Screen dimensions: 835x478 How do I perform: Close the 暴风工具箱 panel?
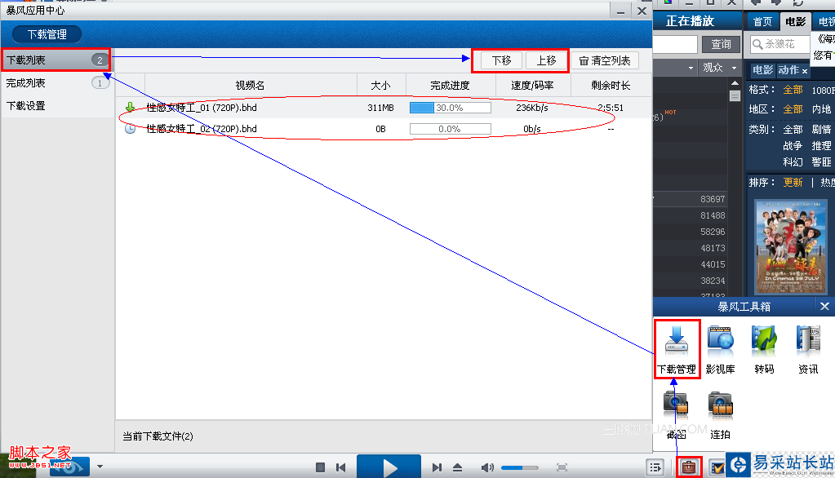(x=824, y=306)
